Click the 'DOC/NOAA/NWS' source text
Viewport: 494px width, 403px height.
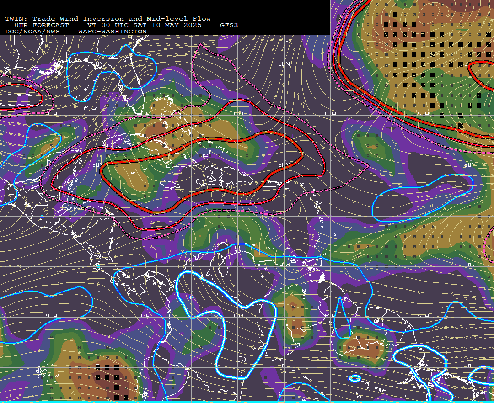pyautogui.click(x=32, y=32)
